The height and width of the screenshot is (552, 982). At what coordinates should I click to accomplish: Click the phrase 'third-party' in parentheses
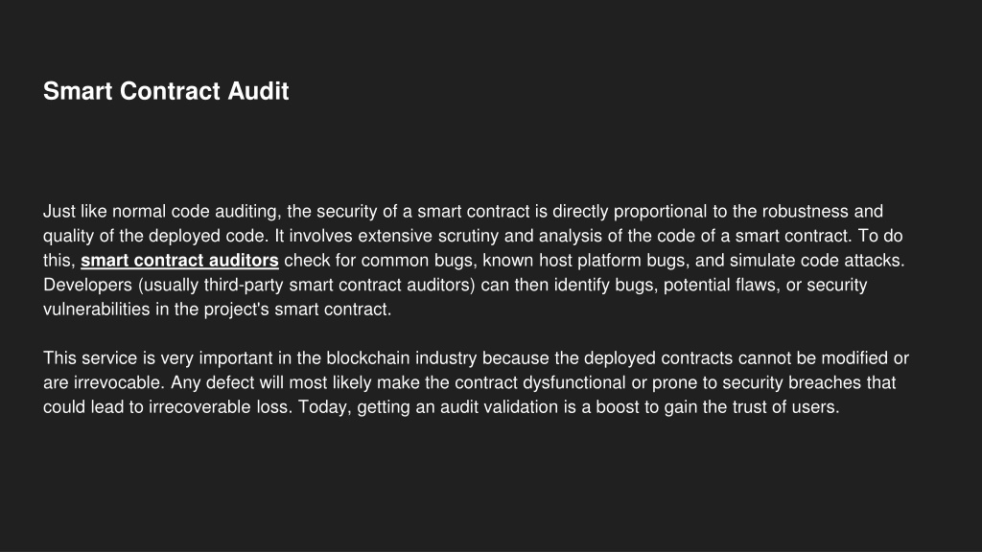pyautogui.click(x=243, y=285)
